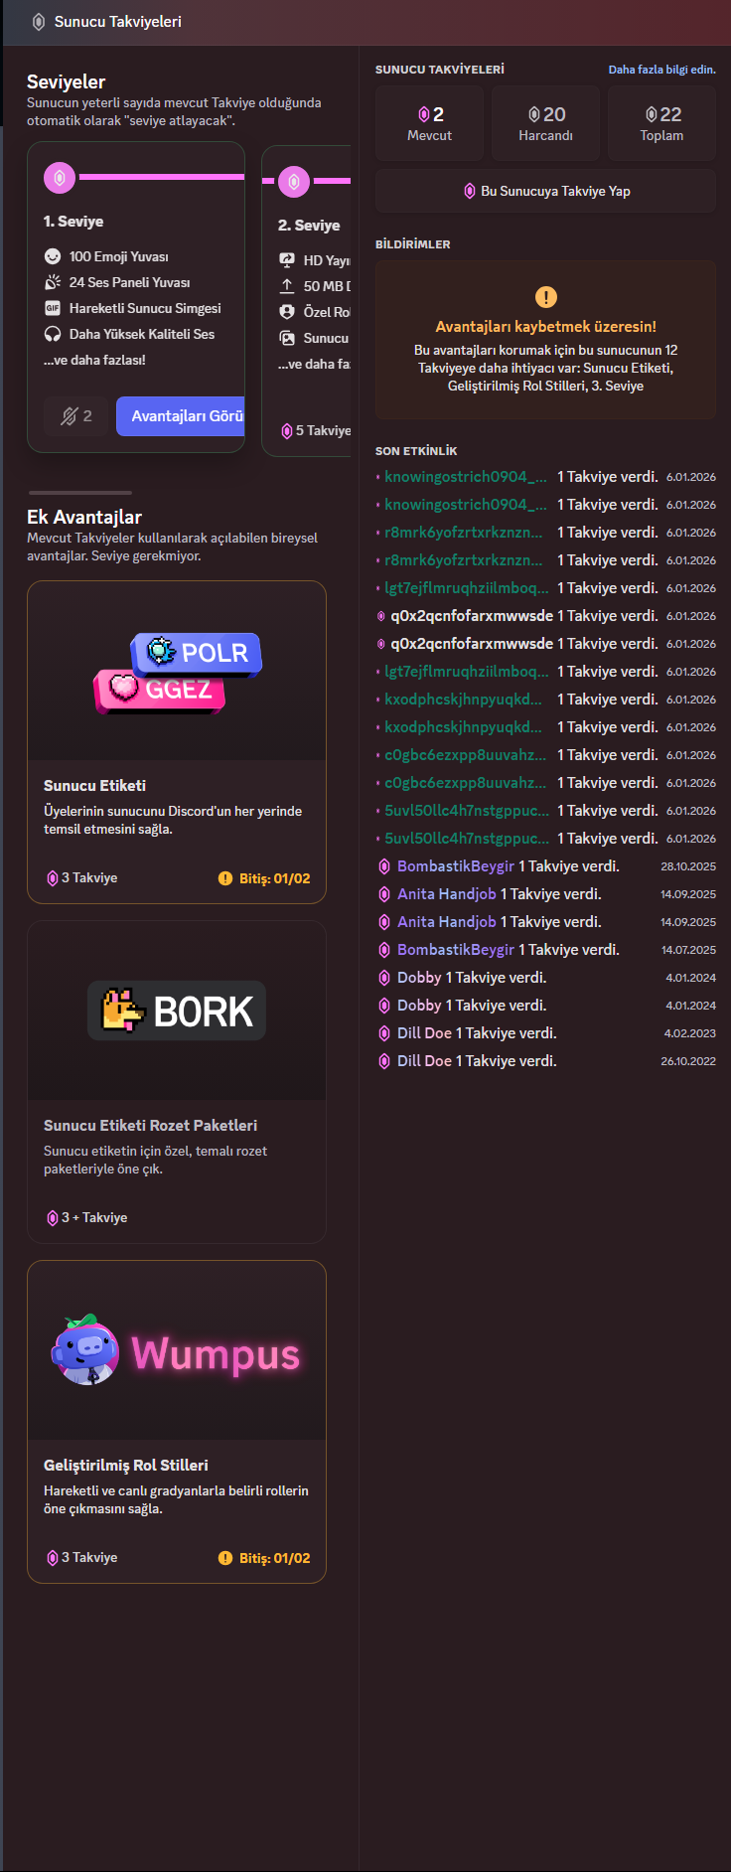731x1872 pixels.
Task: Open the Daha fazla bilgi edin link
Action: pyautogui.click(x=661, y=70)
